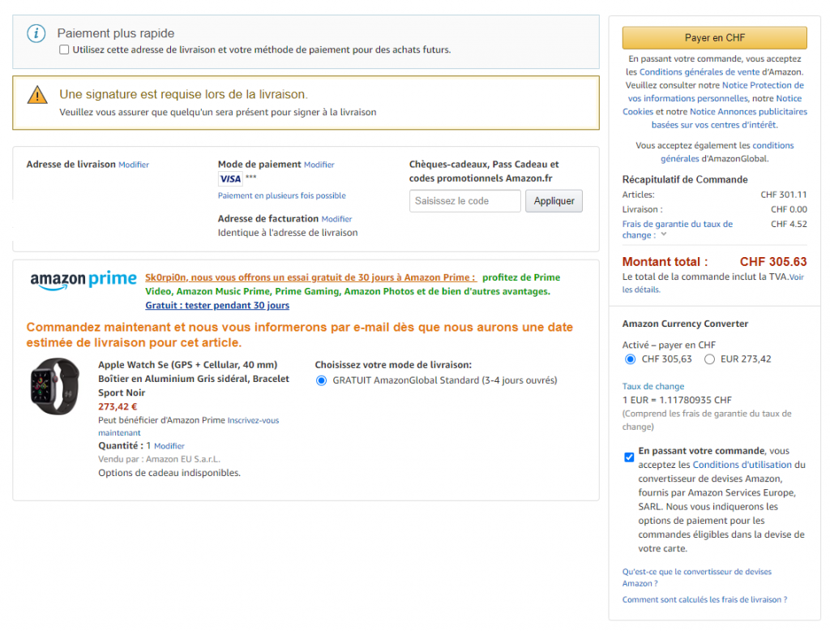Open the Taux de change link
This screenshot has width=830, height=631.
tap(652, 387)
